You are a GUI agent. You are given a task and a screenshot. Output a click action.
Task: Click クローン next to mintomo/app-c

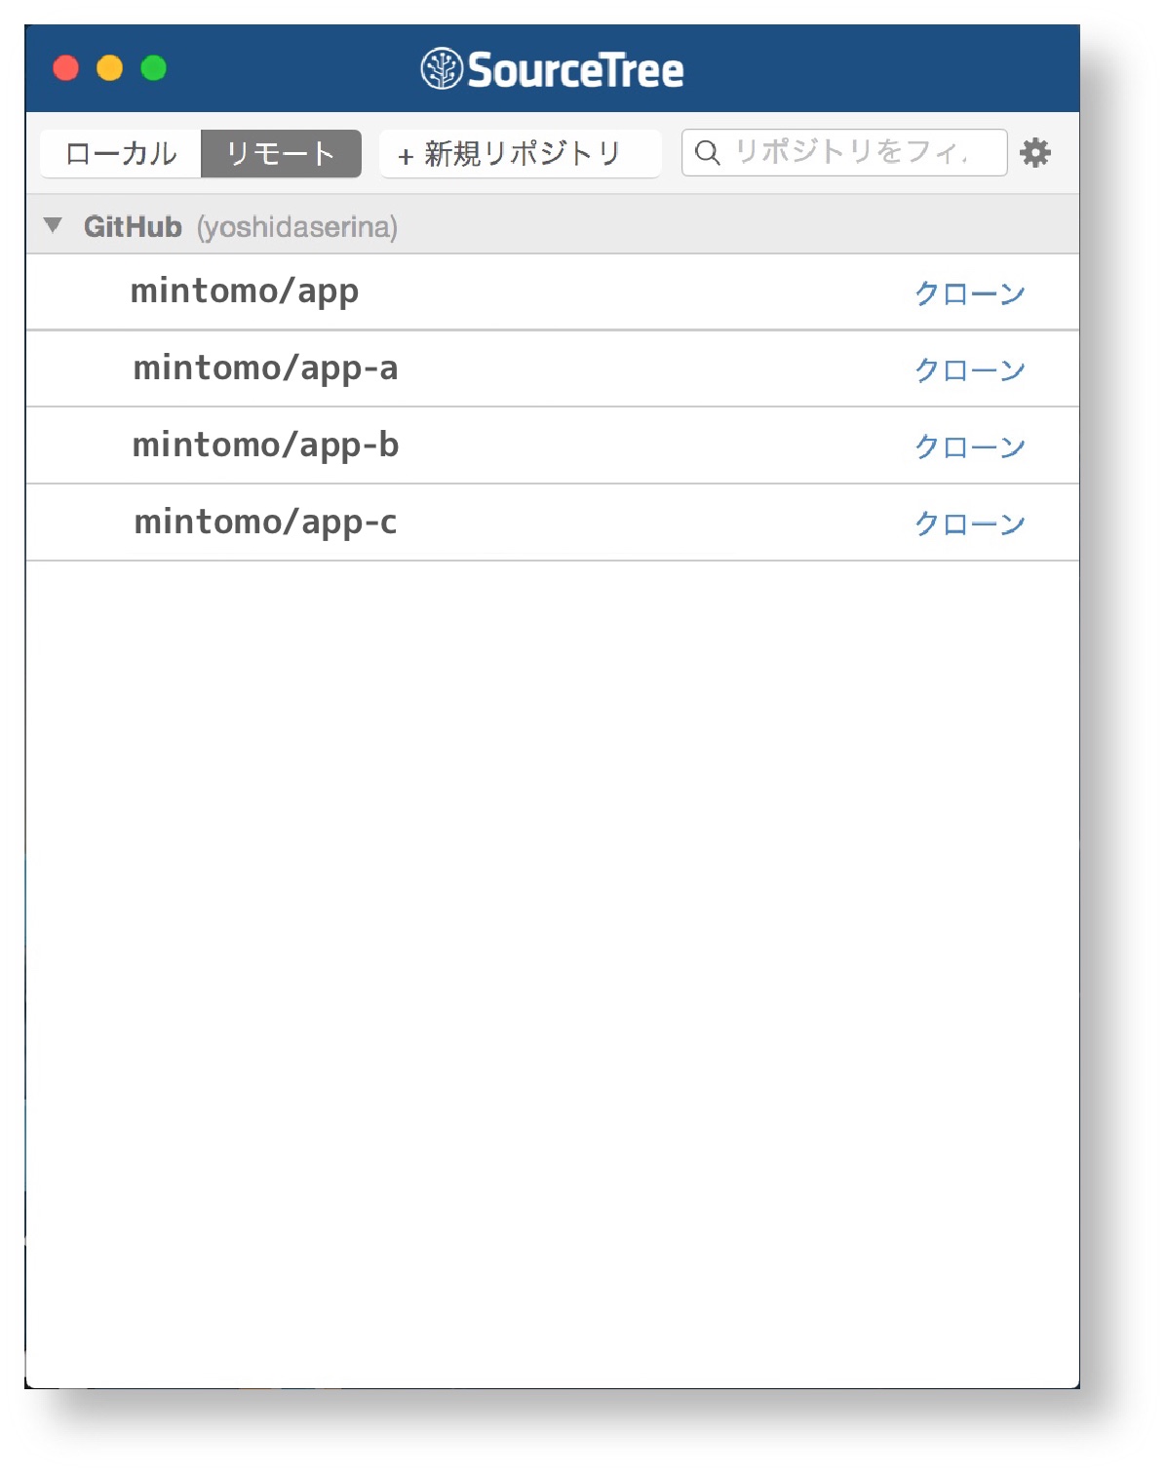(x=969, y=524)
